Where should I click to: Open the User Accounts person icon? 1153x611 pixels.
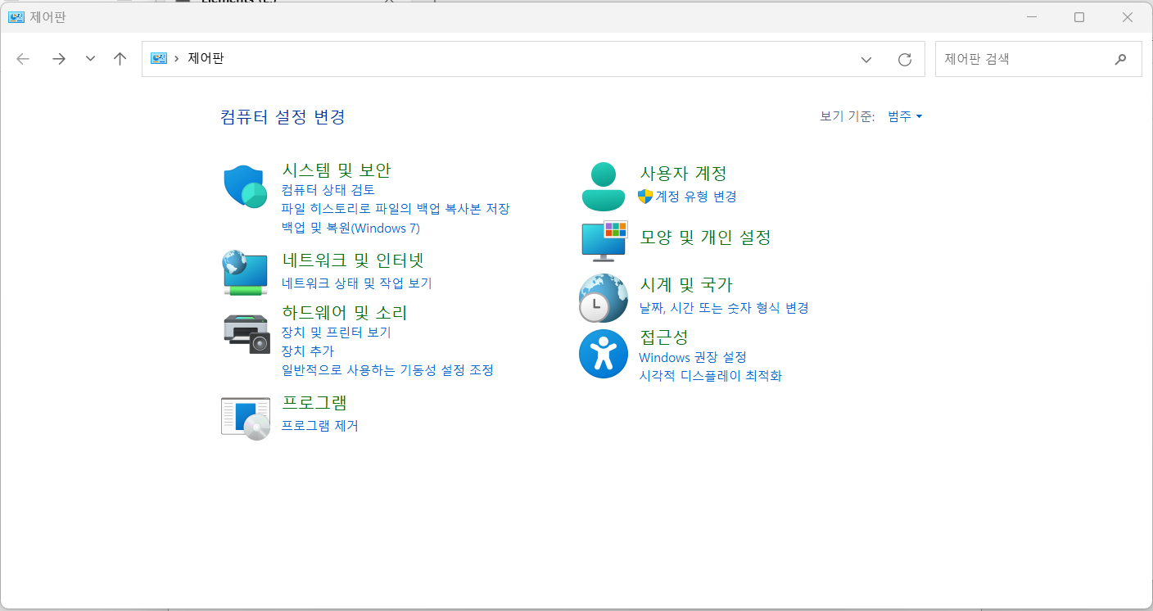pyautogui.click(x=604, y=187)
